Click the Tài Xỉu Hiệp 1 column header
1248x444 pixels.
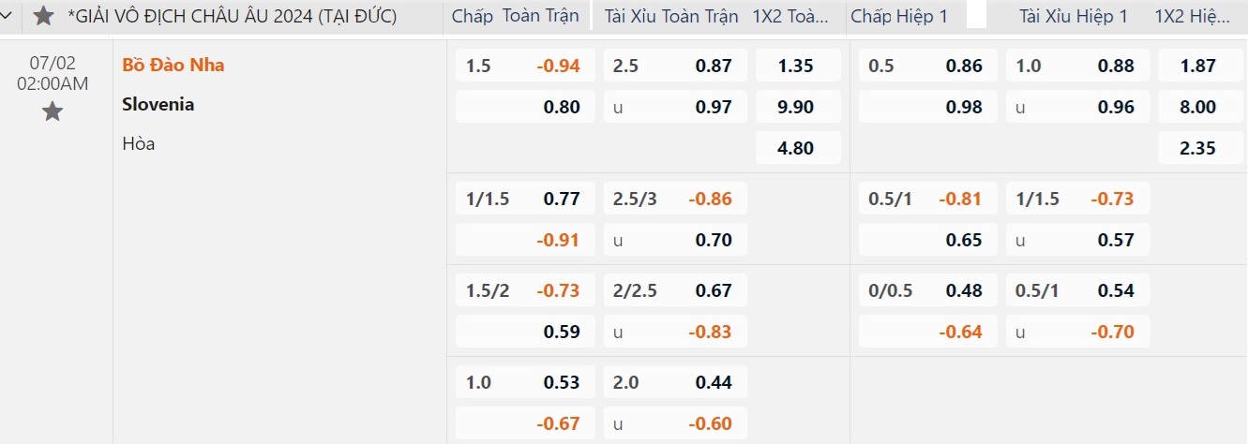click(x=1073, y=16)
